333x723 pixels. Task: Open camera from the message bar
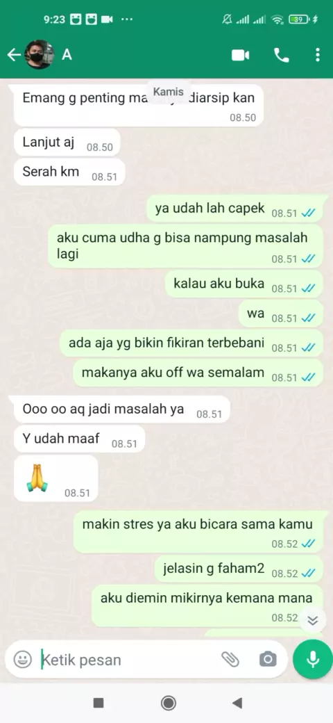click(x=268, y=659)
